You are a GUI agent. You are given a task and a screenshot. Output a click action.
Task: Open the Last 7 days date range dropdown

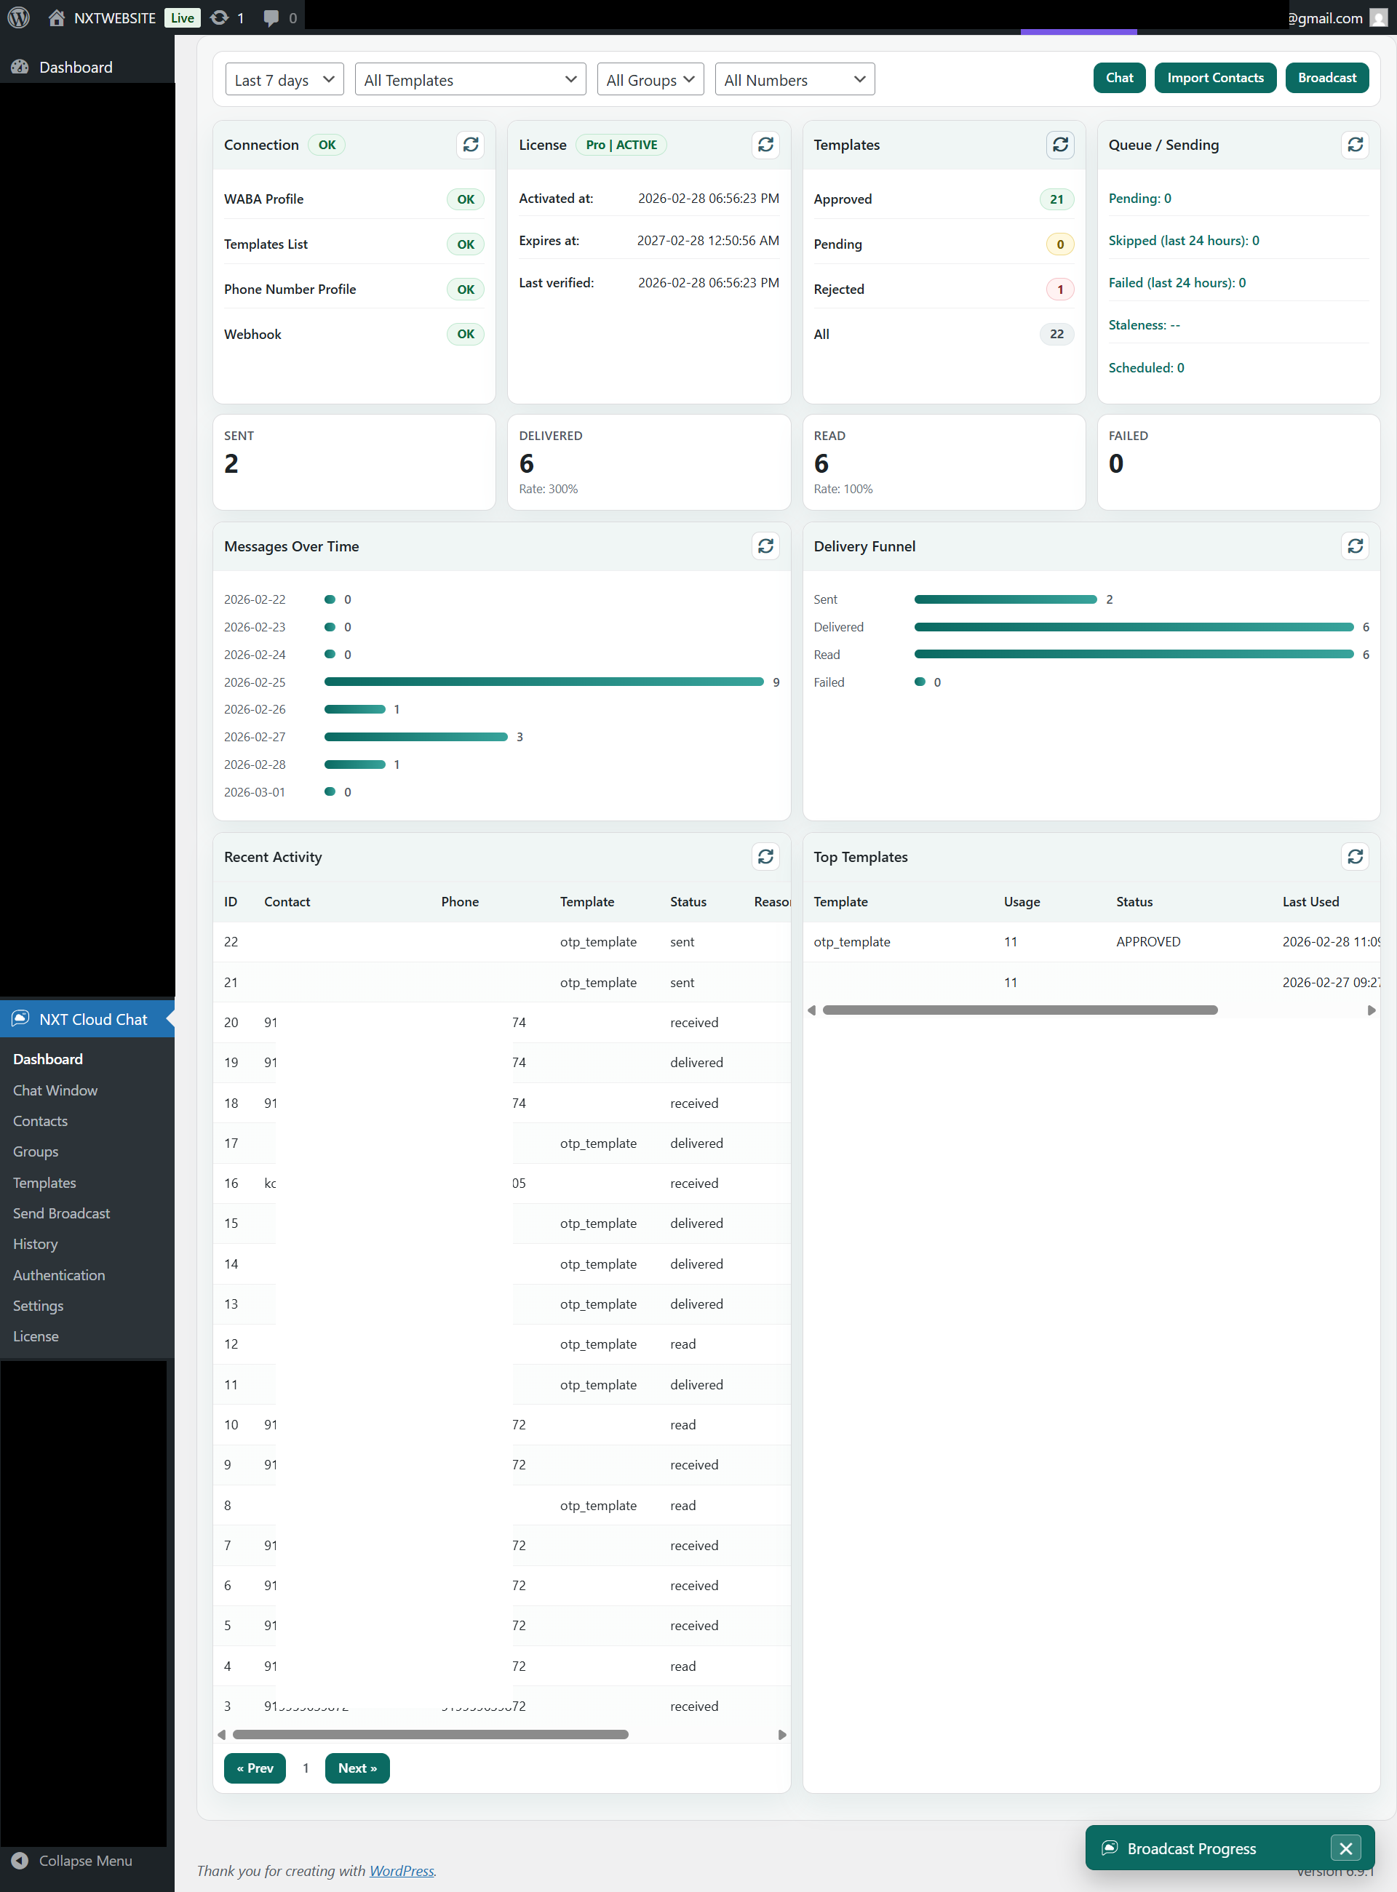(x=284, y=79)
